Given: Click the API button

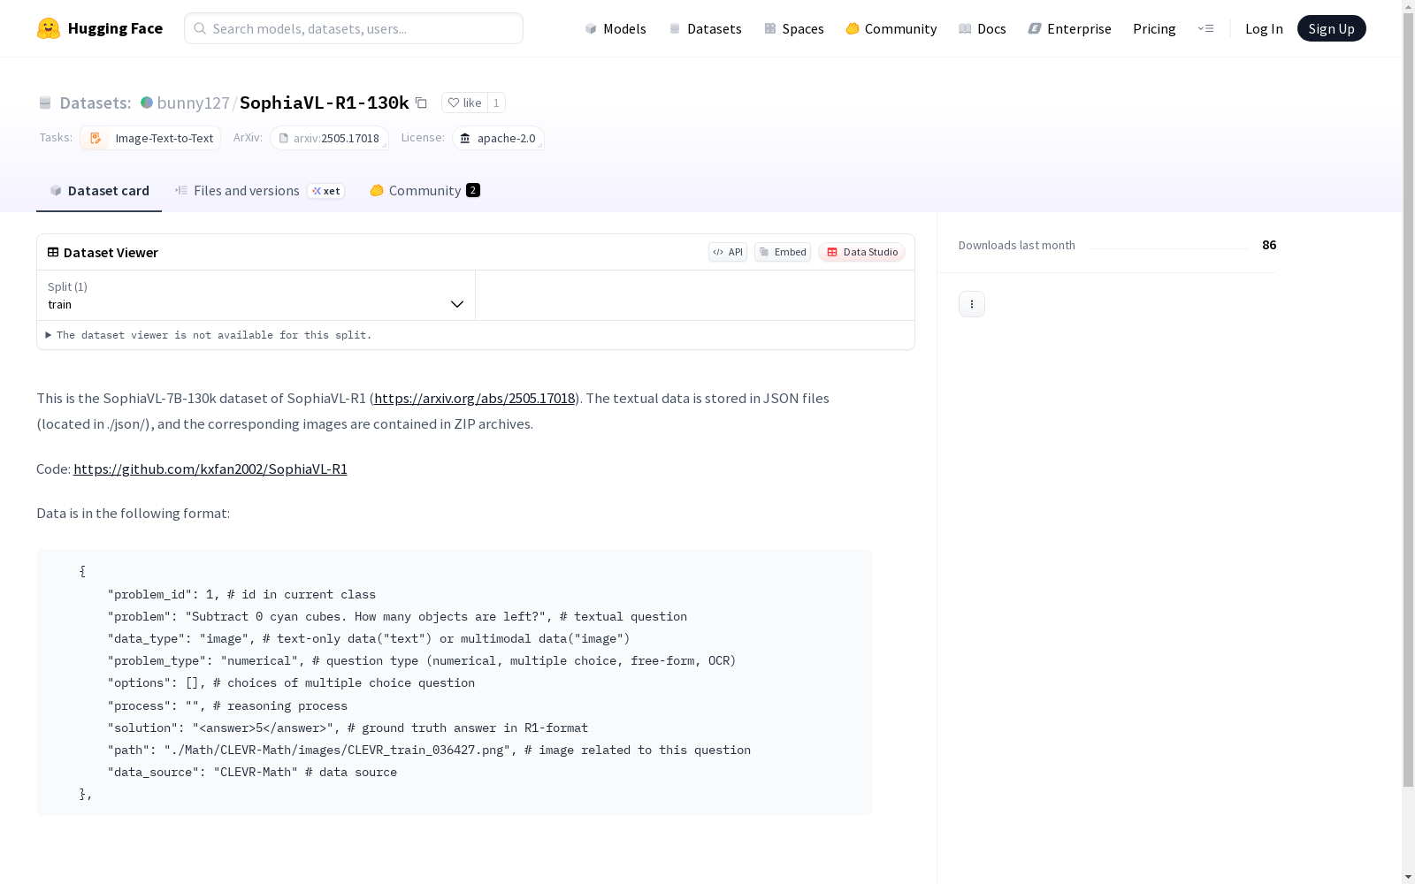Looking at the screenshot, I should (728, 252).
